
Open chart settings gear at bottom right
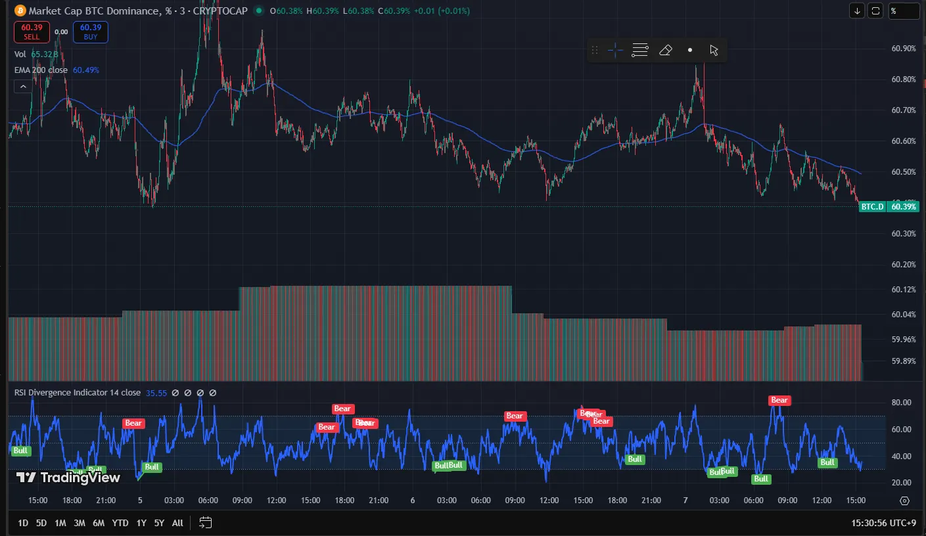(905, 500)
